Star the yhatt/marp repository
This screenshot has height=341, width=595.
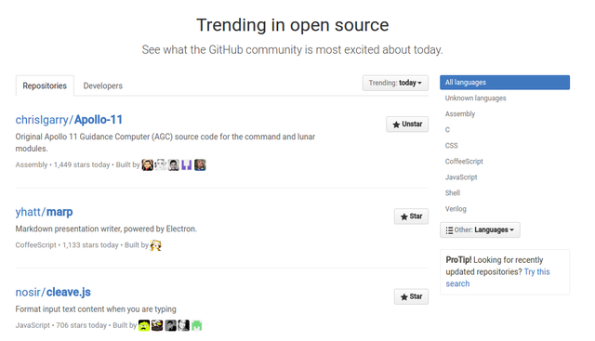point(411,216)
